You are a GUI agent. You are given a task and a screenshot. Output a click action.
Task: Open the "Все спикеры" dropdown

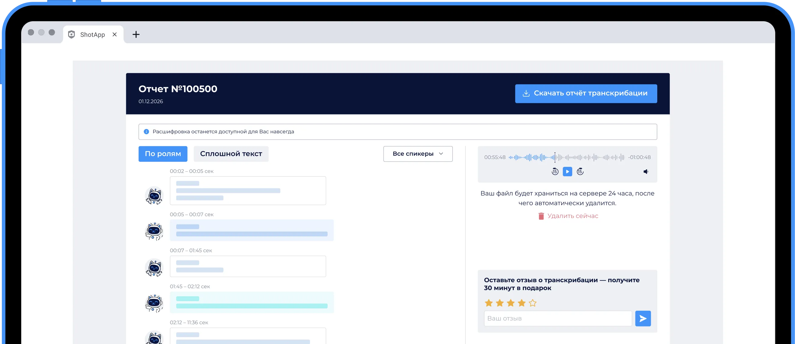[417, 154]
